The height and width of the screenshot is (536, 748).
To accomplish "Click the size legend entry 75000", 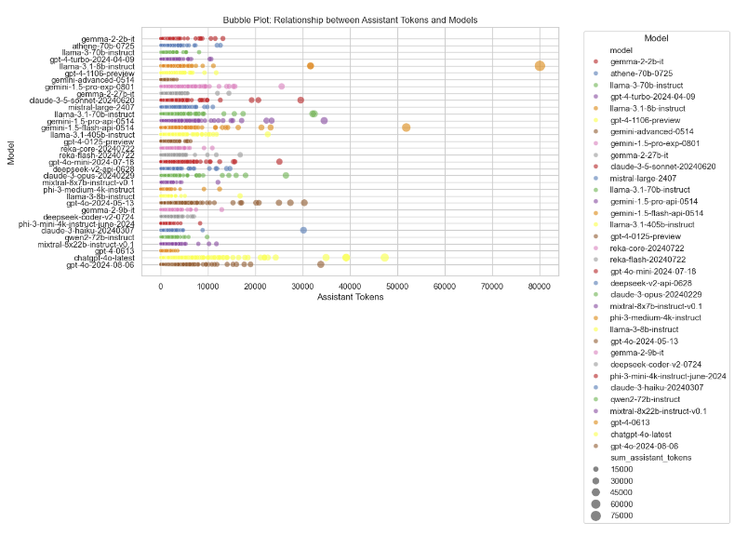I will click(621, 516).
